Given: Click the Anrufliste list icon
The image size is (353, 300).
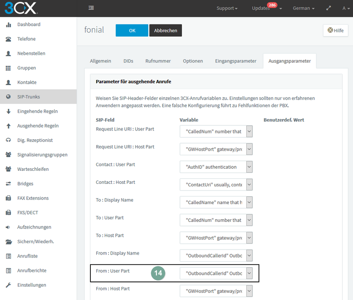Looking at the screenshot, I should click(8, 256).
